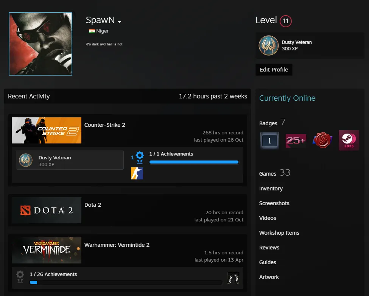Open the Counter-Strike 2 game banner
This screenshot has width=369, height=296.
(47, 130)
